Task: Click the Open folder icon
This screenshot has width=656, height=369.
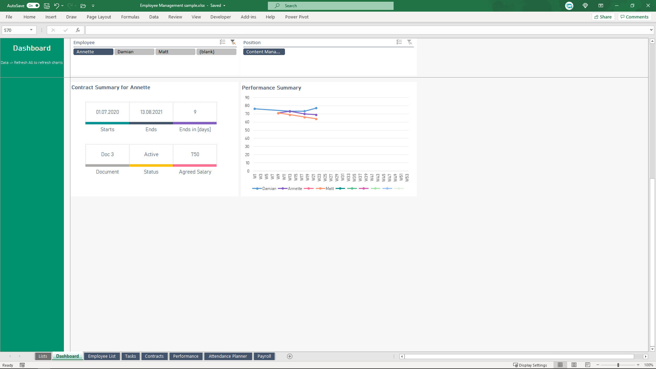Action: [x=83, y=6]
